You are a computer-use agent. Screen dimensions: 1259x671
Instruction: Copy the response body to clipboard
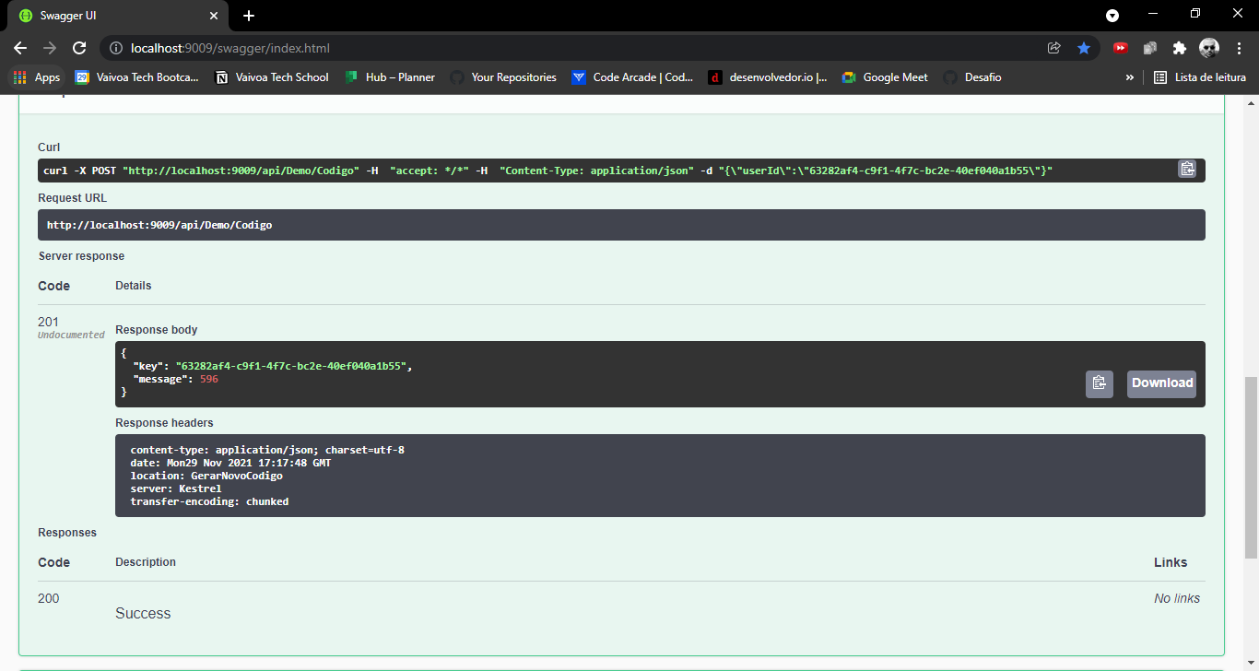click(x=1099, y=383)
